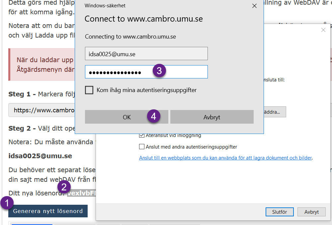Click Avbryt in the Windows-säkerhet dialog
The image size is (332, 225).
[212, 117]
